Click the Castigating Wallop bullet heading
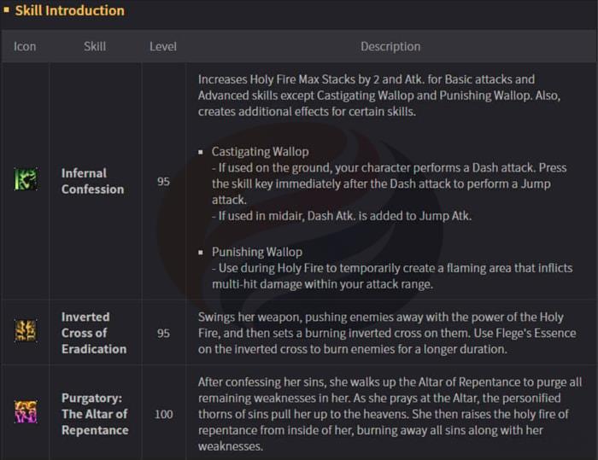The height and width of the screenshot is (460, 598). pyautogui.click(x=260, y=151)
